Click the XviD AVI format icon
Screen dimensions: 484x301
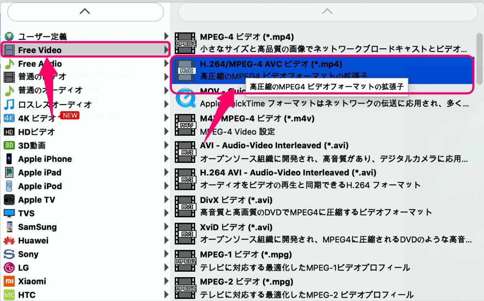pos(185,233)
